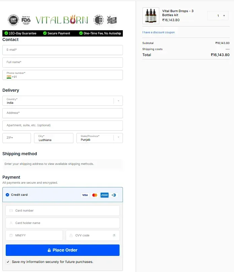This screenshot has height=272, width=234.
Task: Click the Visa card icon
Action: [x=85, y=195]
